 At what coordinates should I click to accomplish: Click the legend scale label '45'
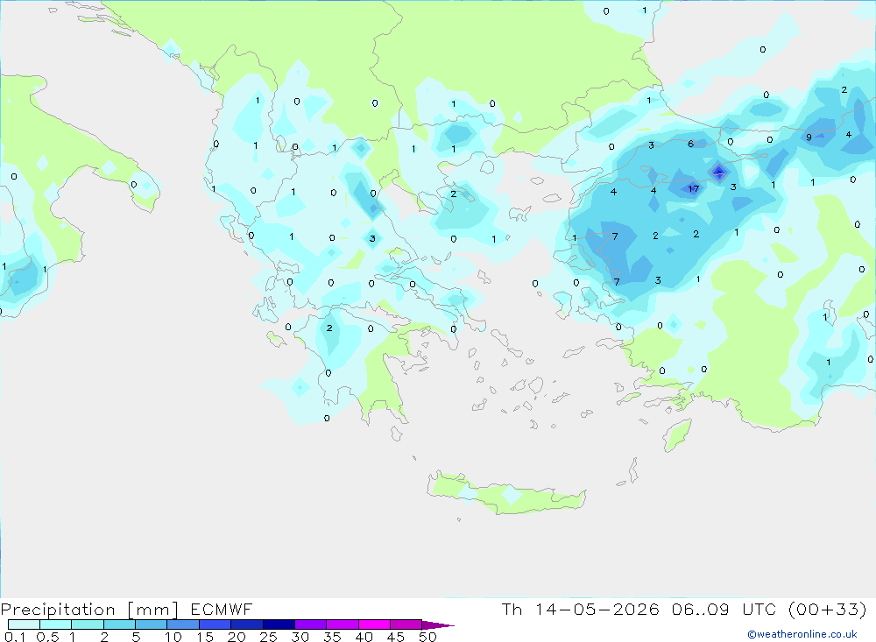click(x=396, y=637)
